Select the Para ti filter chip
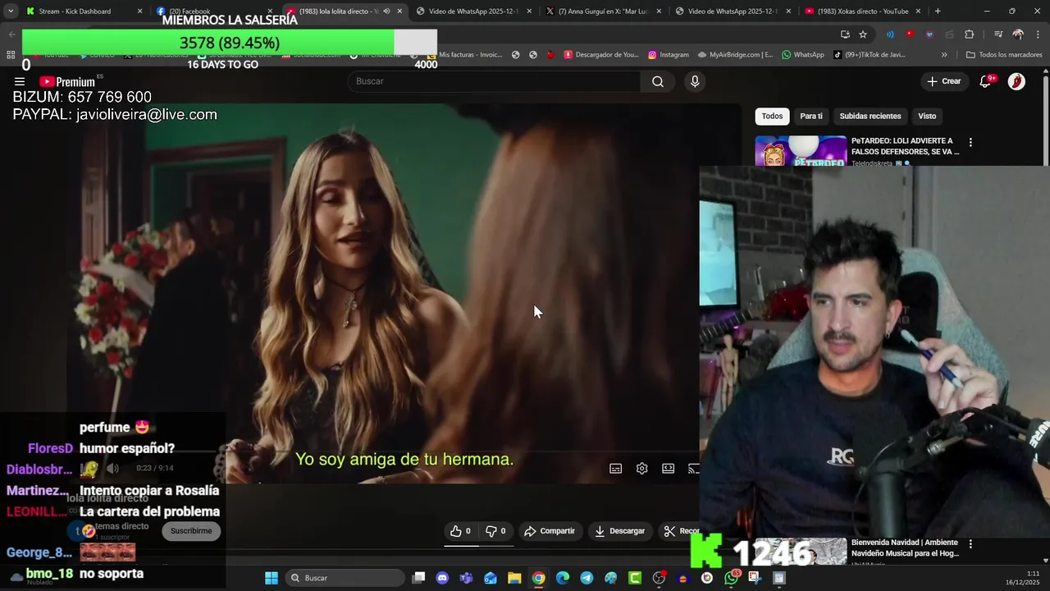The image size is (1050, 591). pos(811,116)
